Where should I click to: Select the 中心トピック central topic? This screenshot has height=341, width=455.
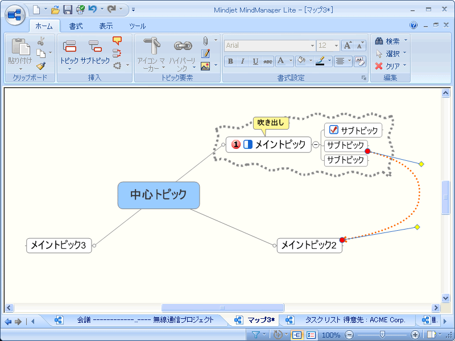coord(159,195)
